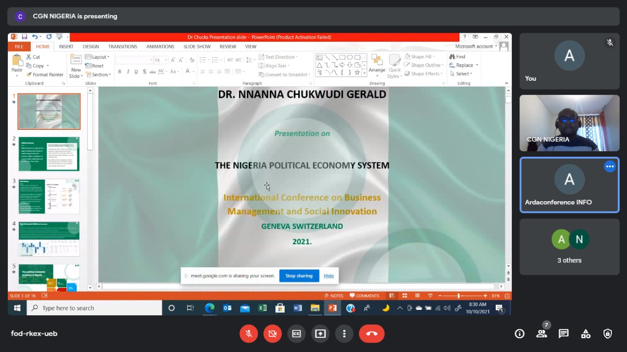Viewport: 627px width, 352px height.
Task: Open COMMENTS pane from status bar
Action: [x=364, y=296]
